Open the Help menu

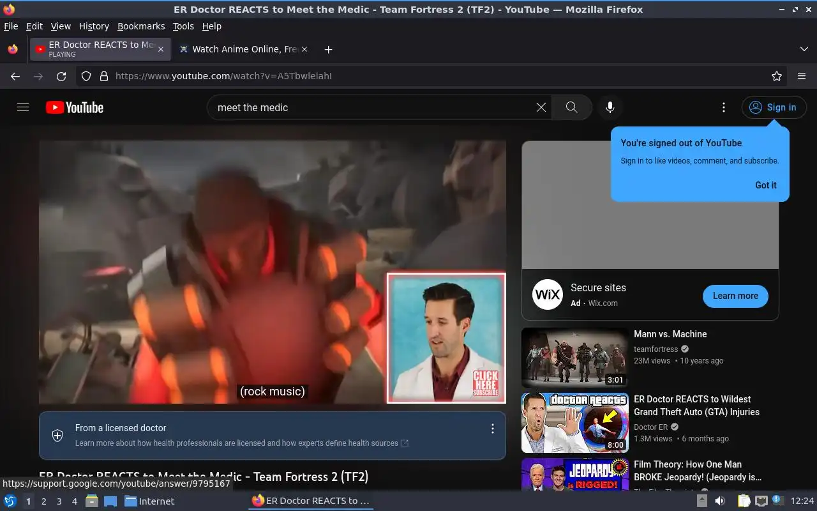click(x=211, y=26)
